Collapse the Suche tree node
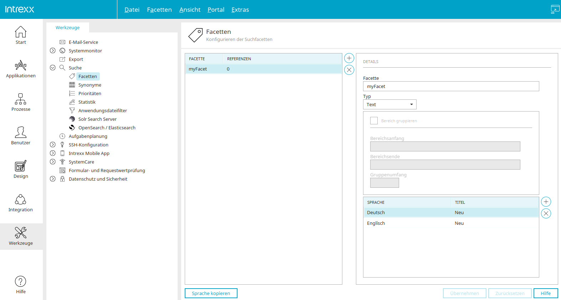561x300 pixels. (x=53, y=68)
